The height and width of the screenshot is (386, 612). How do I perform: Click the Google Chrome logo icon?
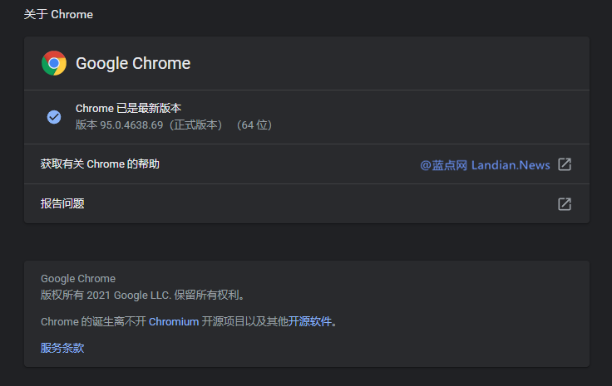[x=54, y=63]
